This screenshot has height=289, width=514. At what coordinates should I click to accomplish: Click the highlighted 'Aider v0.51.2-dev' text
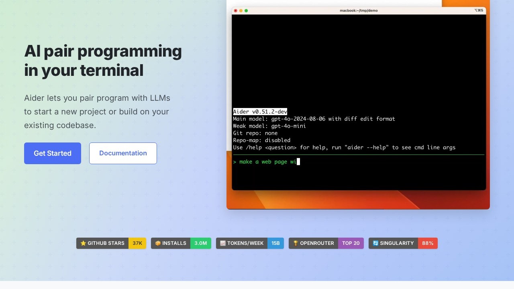[x=260, y=112]
